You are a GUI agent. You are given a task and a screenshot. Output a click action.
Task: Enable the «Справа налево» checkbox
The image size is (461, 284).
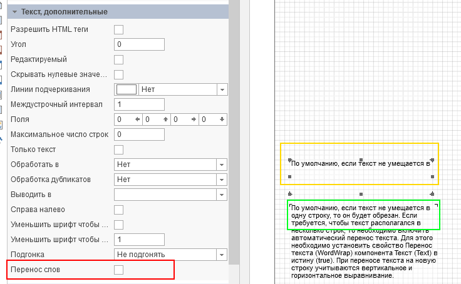tap(118, 210)
